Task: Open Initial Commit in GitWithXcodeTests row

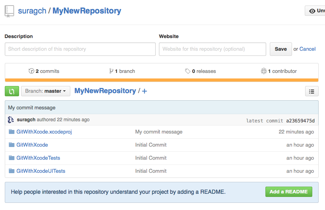Action: pos(151,158)
